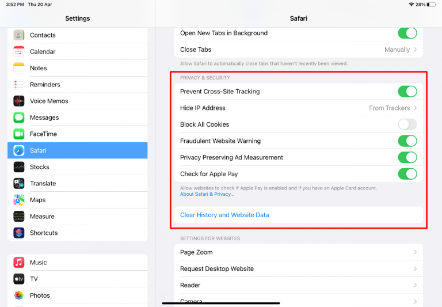
Task: Select the Voice Memos icon
Action: (x=19, y=101)
